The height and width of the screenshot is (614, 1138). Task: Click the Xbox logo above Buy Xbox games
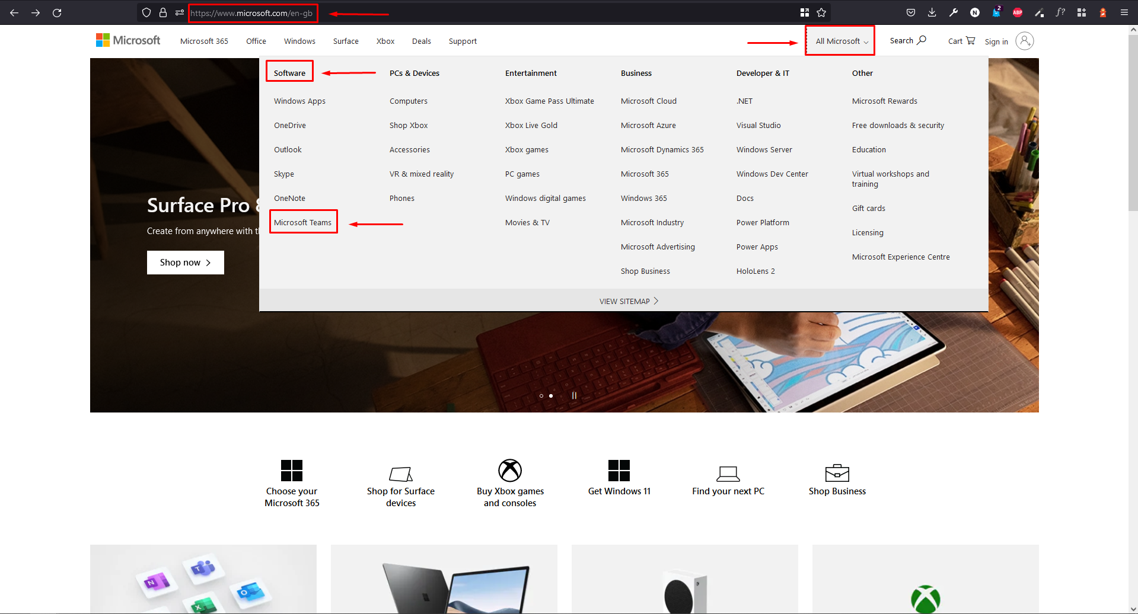tap(510, 471)
